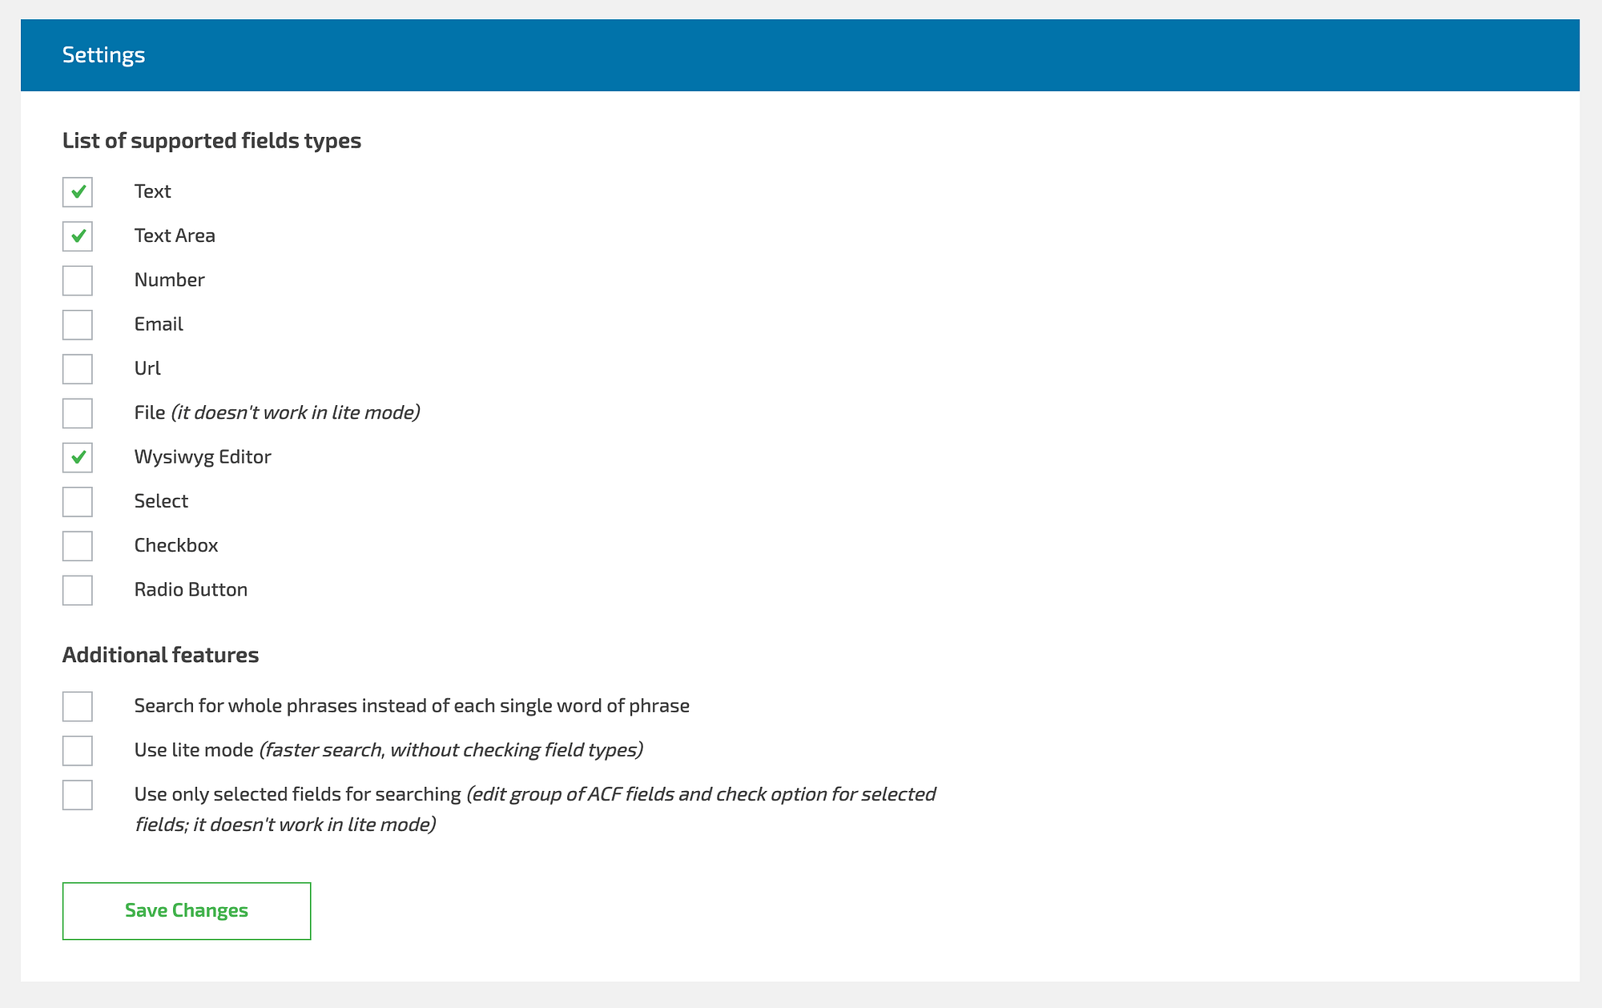Enable the Checkbox field type
This screenshot has height=1008, width=1602.
77,546
